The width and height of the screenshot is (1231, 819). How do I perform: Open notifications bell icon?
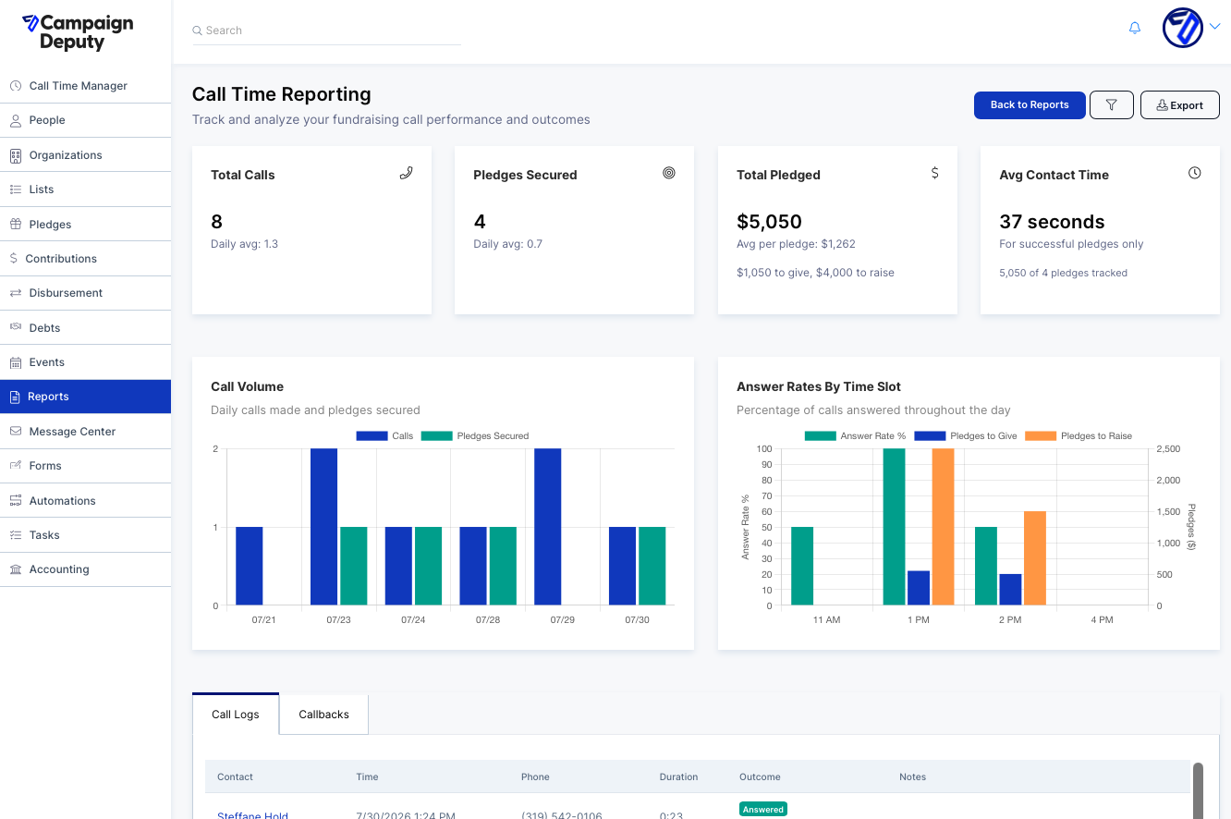click(x=1135, y=29)
